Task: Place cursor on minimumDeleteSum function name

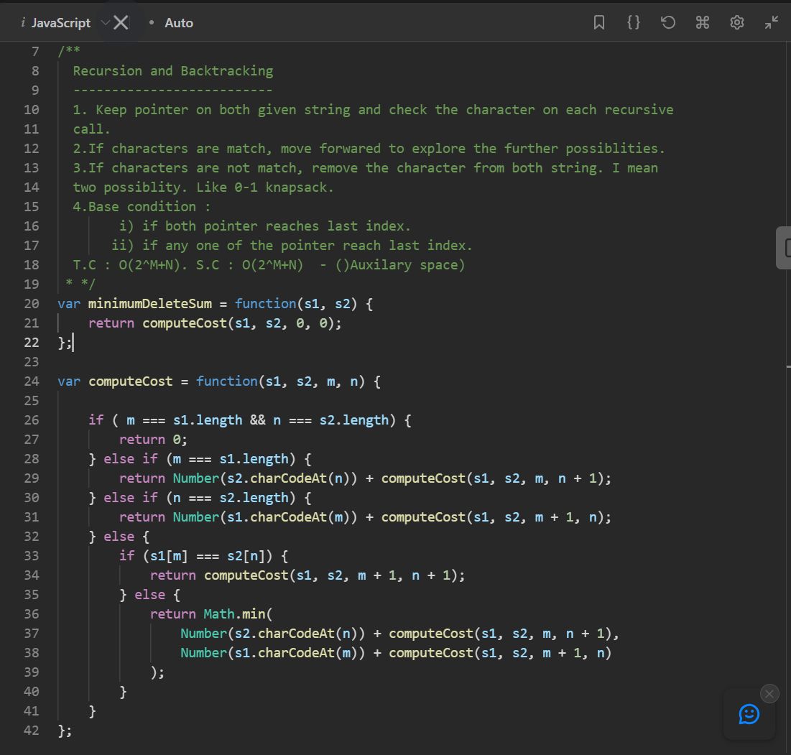Action: 150,304
